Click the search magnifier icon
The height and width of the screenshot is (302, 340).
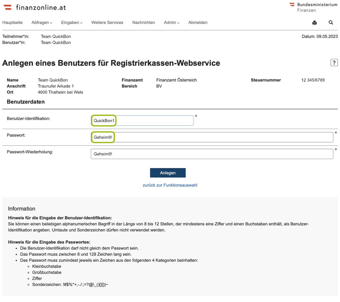point(331,23)
